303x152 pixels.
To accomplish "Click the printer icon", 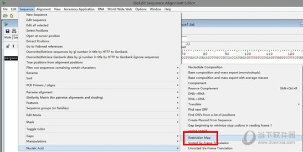I will (14, 30).
